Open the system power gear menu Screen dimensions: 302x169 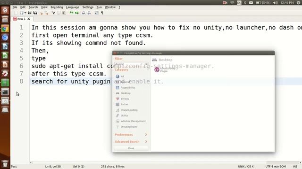298,2
